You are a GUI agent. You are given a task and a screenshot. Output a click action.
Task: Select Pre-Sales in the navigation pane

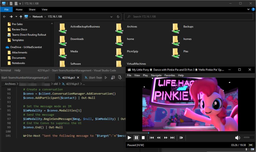pyautogui.click(x=17, y=24)
